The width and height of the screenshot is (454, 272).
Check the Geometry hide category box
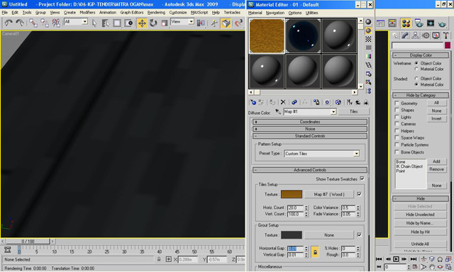[397, 103]
